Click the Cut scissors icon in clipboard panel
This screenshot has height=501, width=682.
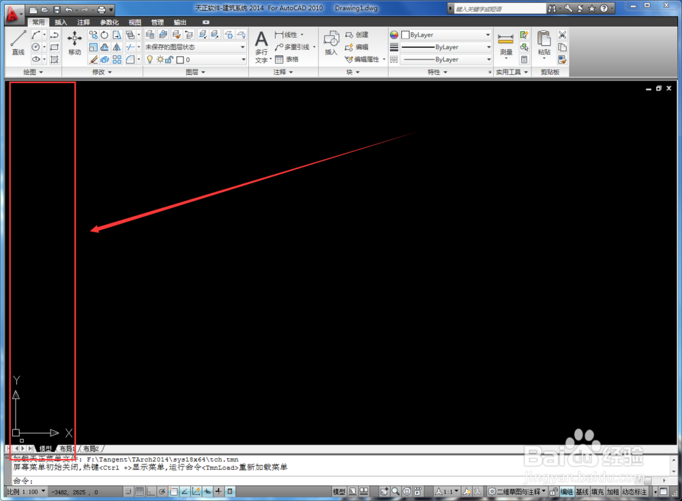562,35
